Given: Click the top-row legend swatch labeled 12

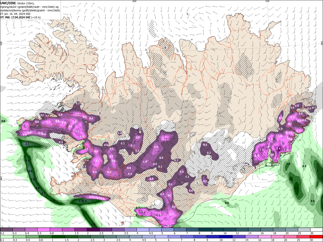Looking at the screenshot, I should tap(242, 230).
